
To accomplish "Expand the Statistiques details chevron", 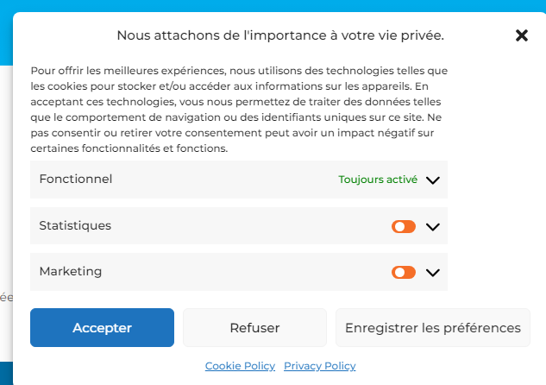I will (x=433, y=227).
